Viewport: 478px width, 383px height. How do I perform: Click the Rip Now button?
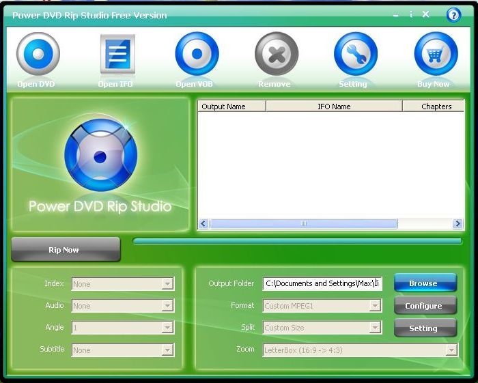pos(65,250)
